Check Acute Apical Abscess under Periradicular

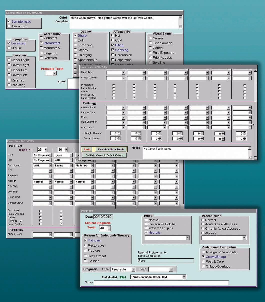203,224
